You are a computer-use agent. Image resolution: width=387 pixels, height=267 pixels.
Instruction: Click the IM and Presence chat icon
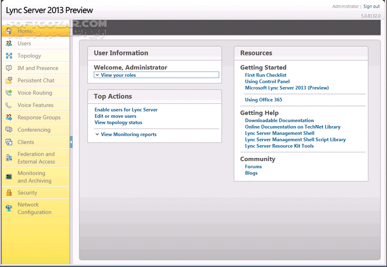(x=9, y=68)
